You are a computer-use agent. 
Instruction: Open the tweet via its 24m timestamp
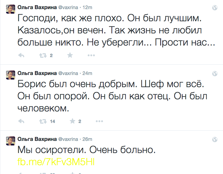[x=88, y=73]
